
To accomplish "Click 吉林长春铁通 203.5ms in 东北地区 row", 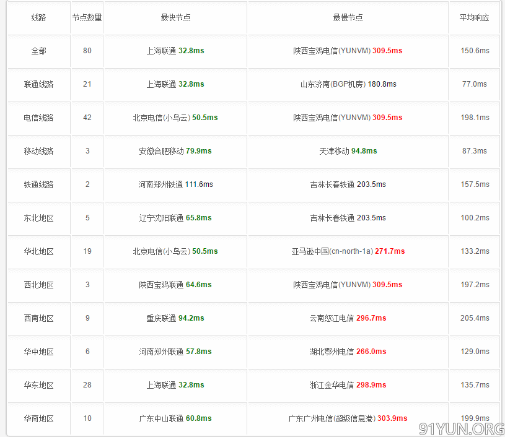I will [x=348, y=218].
